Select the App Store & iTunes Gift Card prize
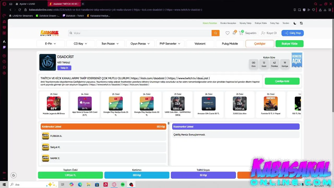This screenshot has width=334, height=188. point(85,105)
